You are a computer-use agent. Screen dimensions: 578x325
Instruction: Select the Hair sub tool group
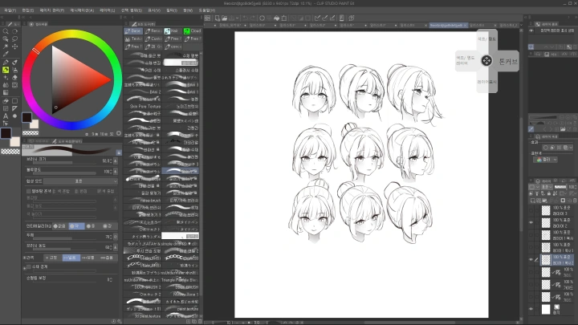[173, 31]
